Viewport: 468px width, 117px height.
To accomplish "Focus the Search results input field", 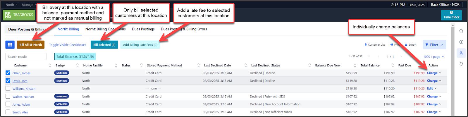I will coord(26,56).
